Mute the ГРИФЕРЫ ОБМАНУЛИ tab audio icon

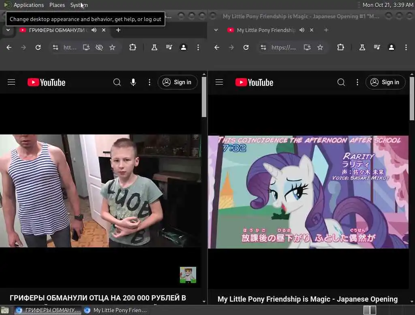point(94,30)
